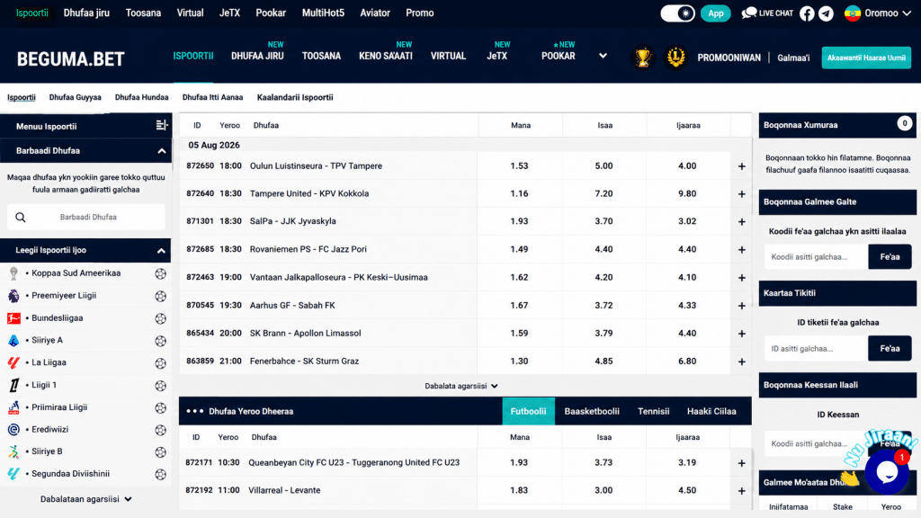Image resolution: width=921 pixels, height=518 pixels.
Task: Click Akaawantii Haaraa Uumii button
Action: [866, 58]
